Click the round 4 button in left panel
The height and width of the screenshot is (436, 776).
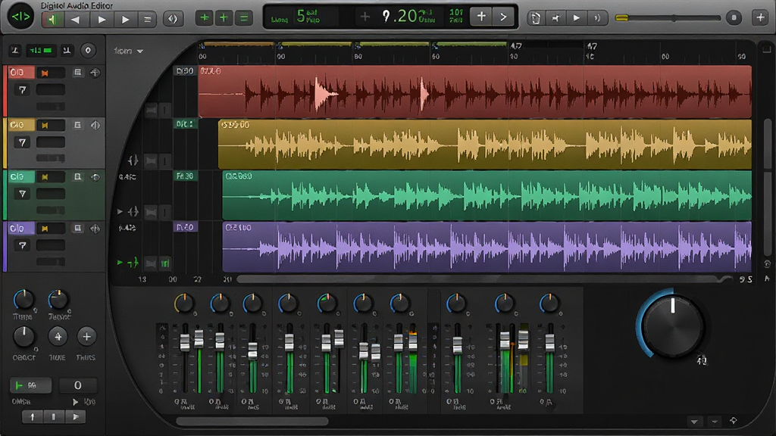[x=58, y=337]
